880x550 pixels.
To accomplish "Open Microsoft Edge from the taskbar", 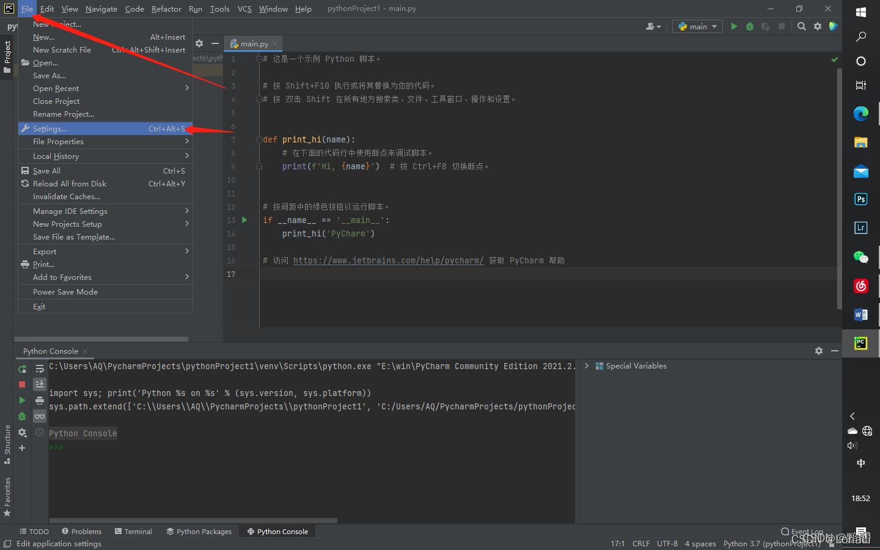I will coord(861,113).
